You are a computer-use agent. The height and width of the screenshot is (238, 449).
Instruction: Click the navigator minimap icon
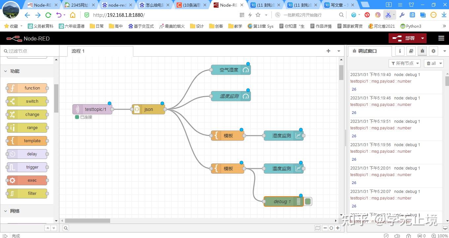tap(317, 227)
